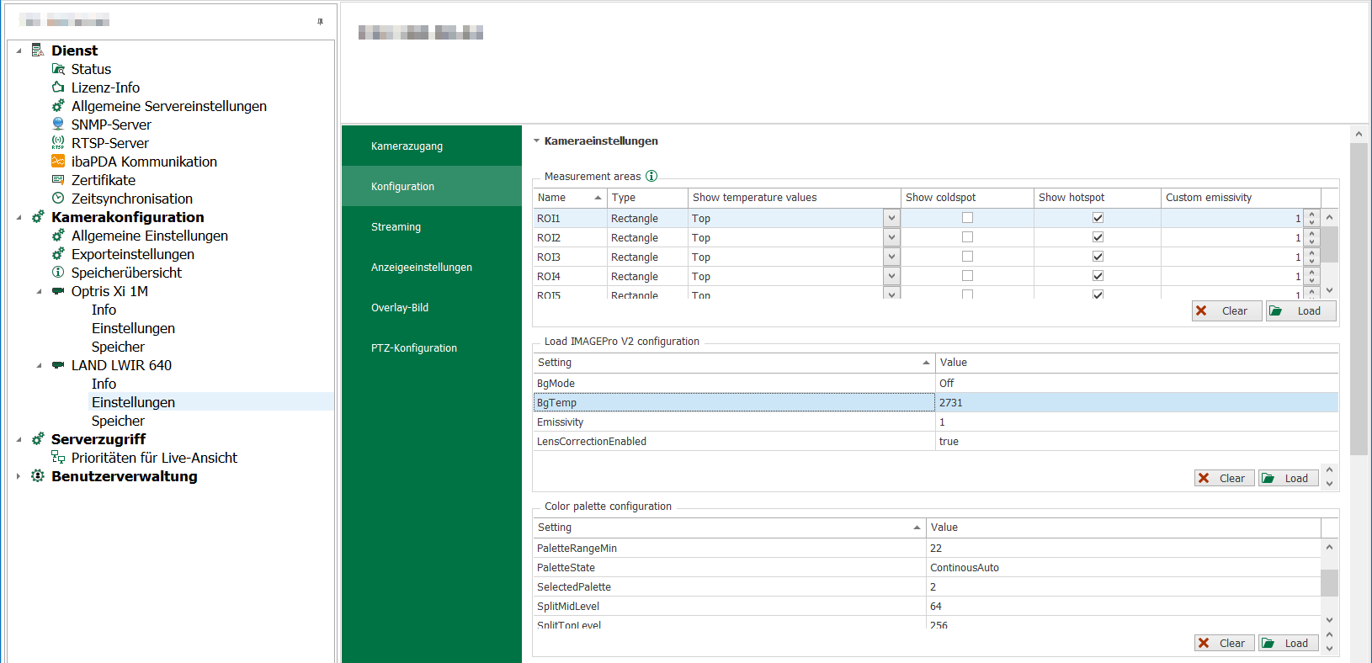Increase custom emissivity of ROI1

click(1311, 214)
